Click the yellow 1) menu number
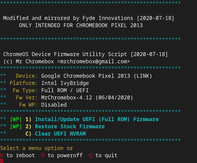The height and width of the screenshot is (163, 197). coord(28,119)
